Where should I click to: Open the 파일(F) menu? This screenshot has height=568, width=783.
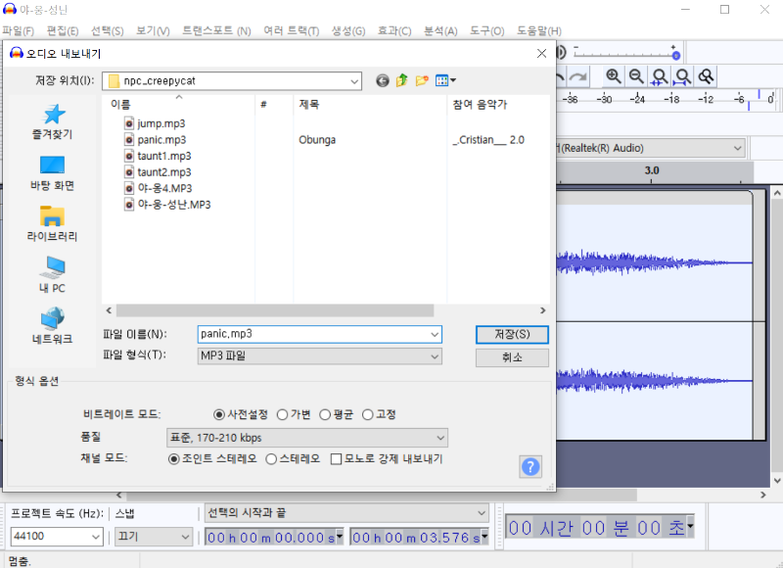coord(18,31)
